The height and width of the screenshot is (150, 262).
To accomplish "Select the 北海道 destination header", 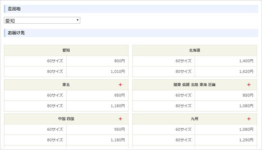I will tap(195, 50).
